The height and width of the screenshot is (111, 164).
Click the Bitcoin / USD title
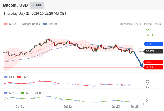[x=15, y=5]
